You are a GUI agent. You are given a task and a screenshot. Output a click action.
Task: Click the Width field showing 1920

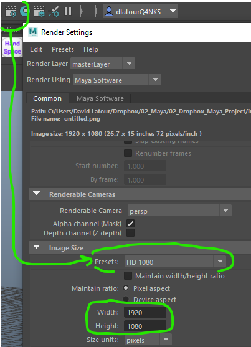pyautogui.click(x=145, y=312)
